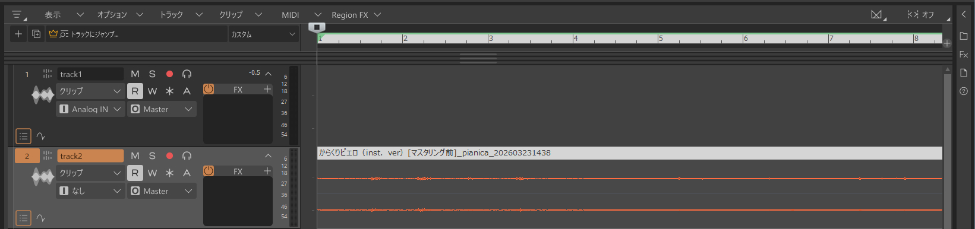
Task: Select the からくりピエロ clip header
Action: (x=630, y=152)
